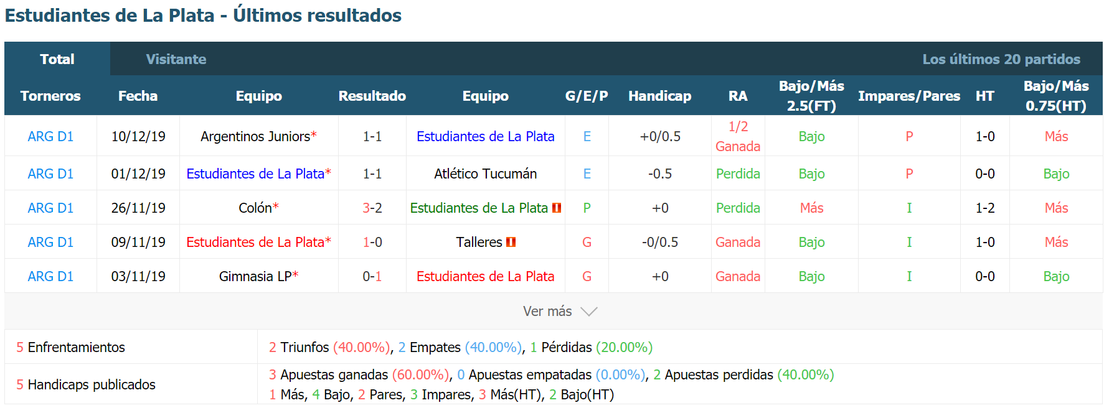Open ARG D1 link for 03/11/19 match
This screenshot has width=1104, height=413.
(50, 276)
